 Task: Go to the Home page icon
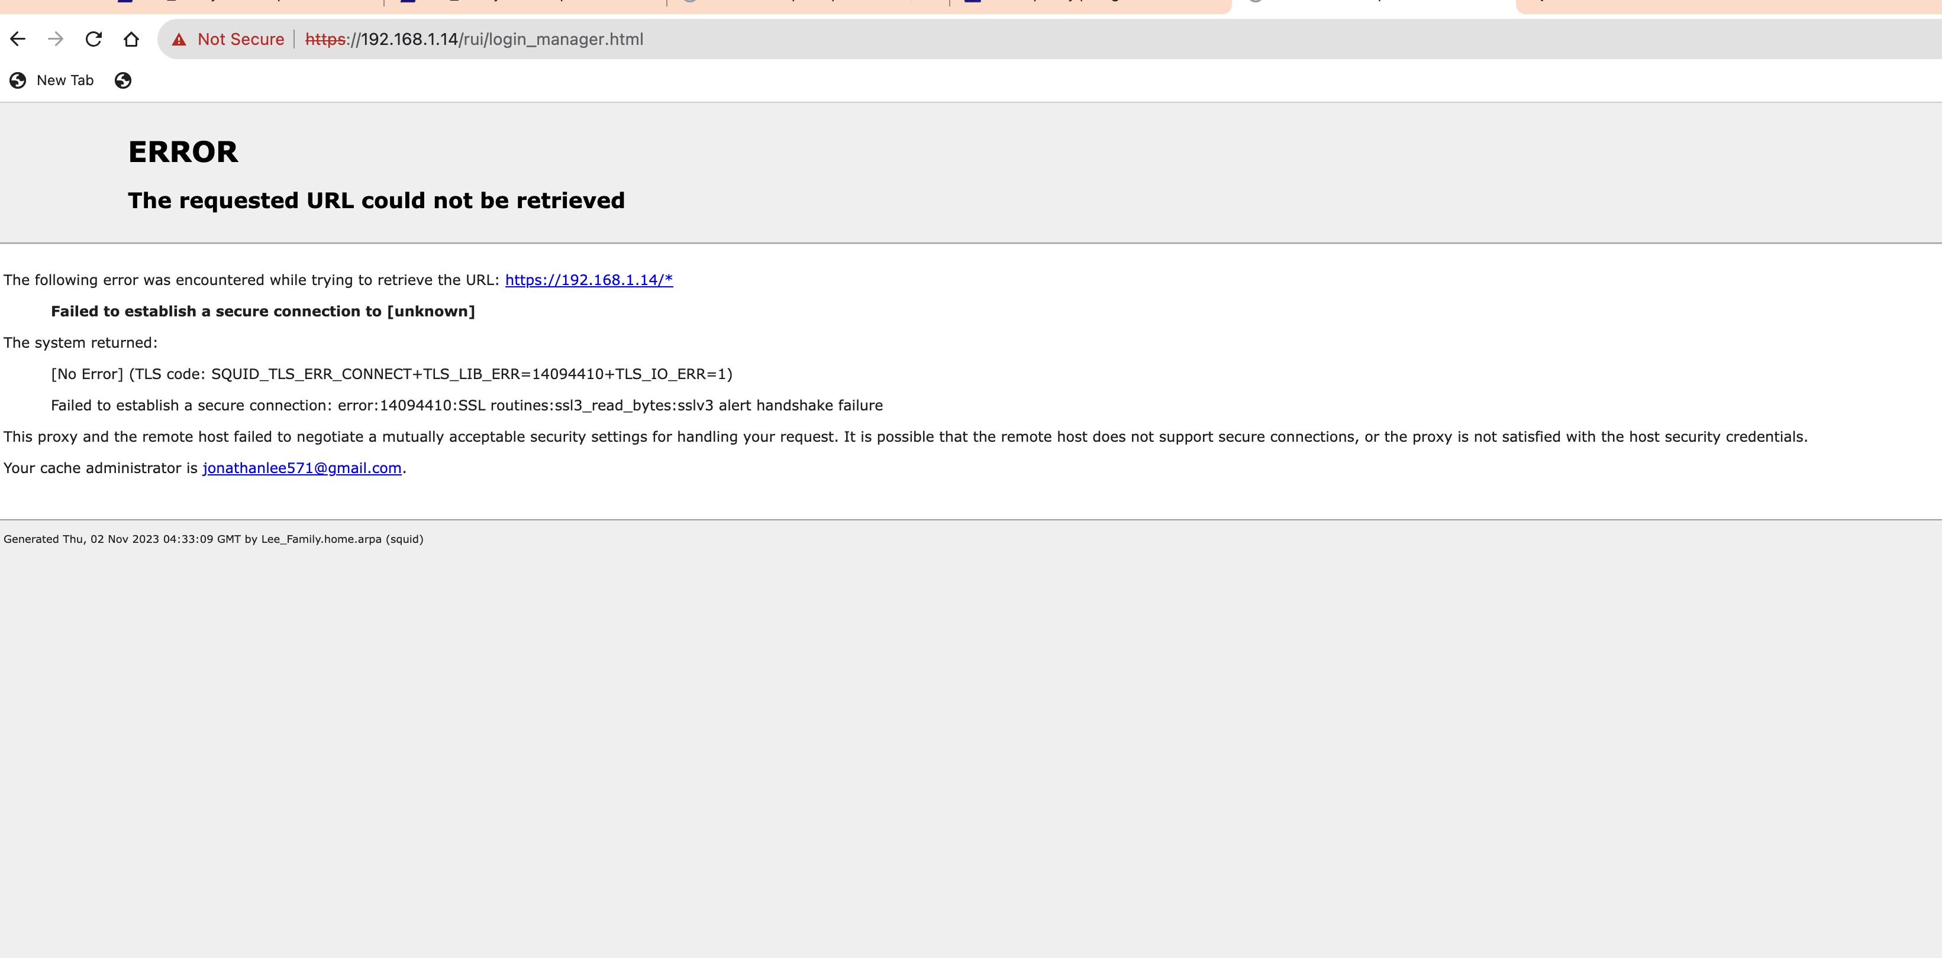pyautogui.click(x=131, y=39)
